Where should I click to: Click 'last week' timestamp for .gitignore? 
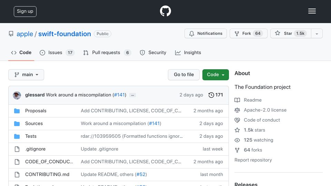coord(213,149)
